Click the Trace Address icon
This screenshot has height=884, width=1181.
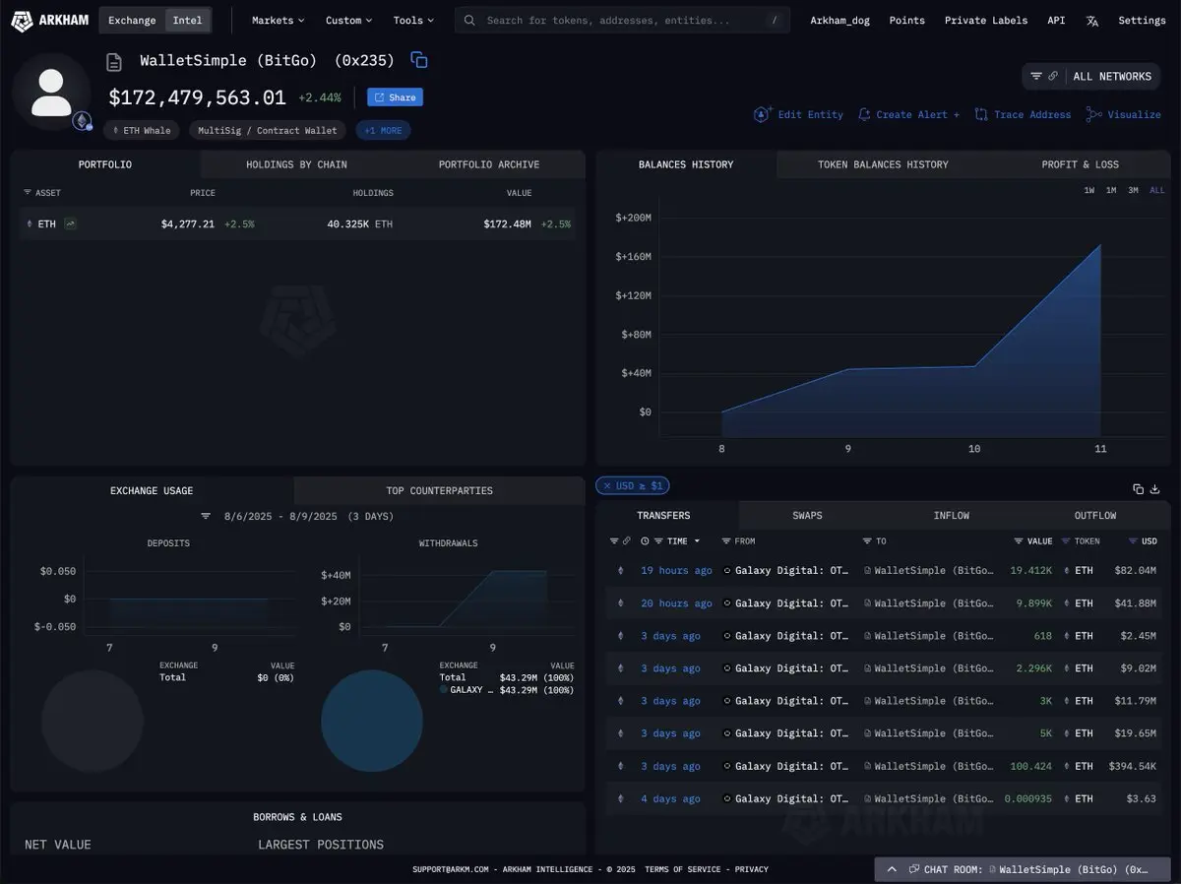pos(981,115)
